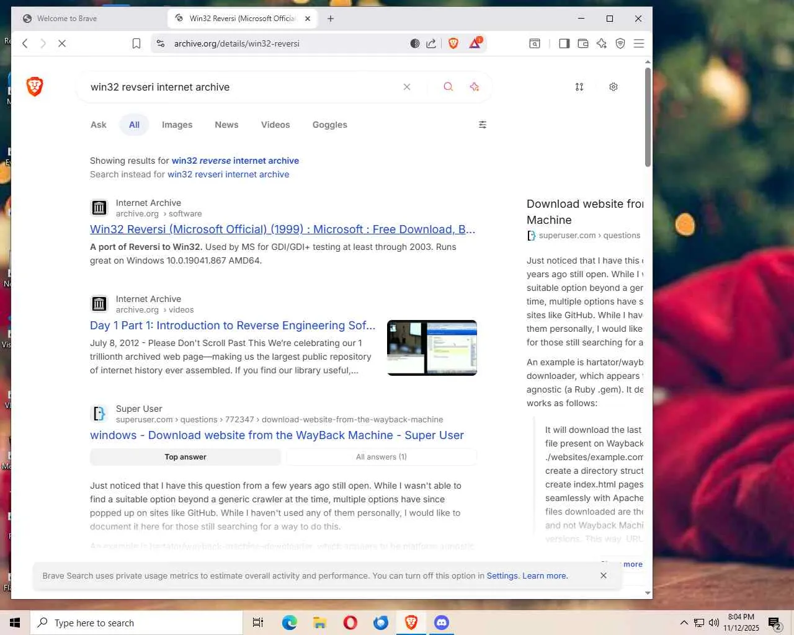Click Super User result favicon
The image size is (794, 635).
(x=99, y=414)
